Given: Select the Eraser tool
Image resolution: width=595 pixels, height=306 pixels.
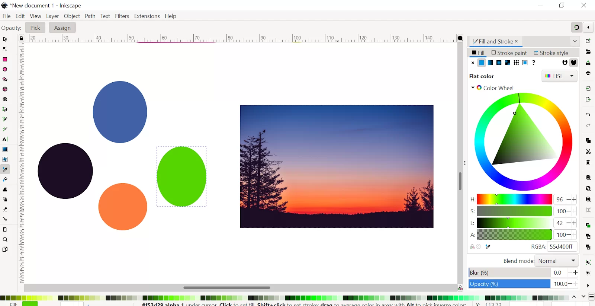Looking at the screenshot, I should click(5, 209).
